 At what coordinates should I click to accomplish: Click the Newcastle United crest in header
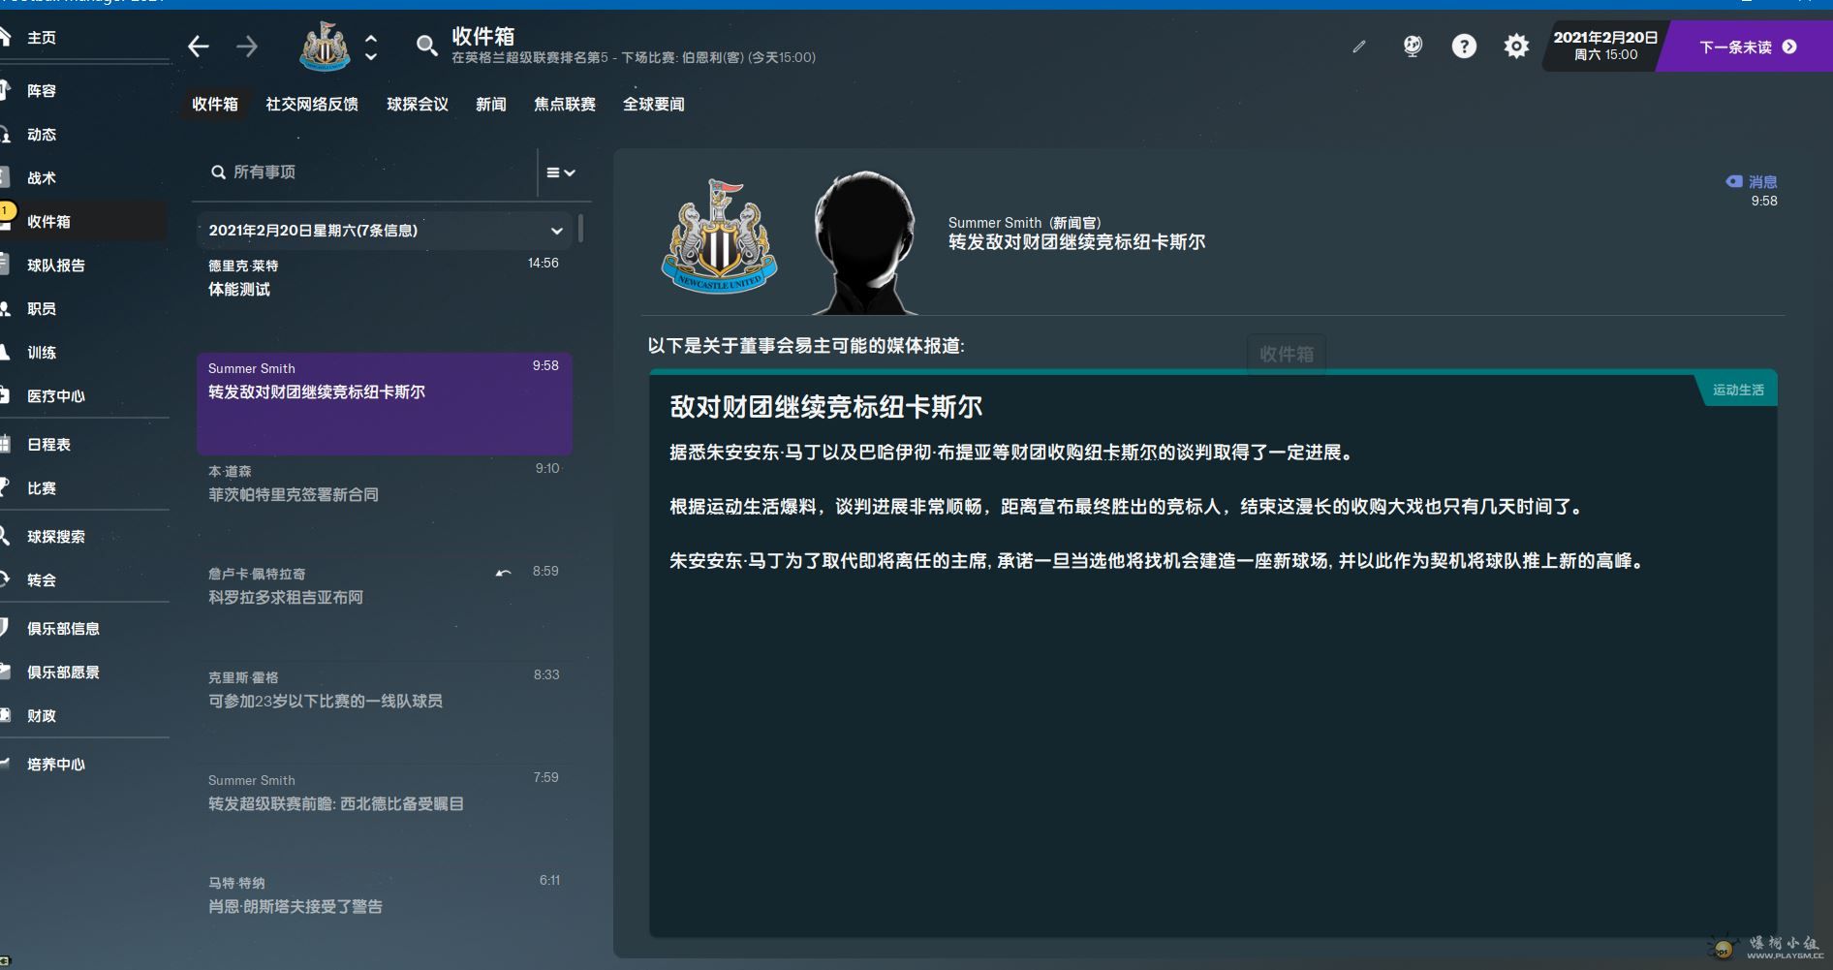click(x=326, y=47)
